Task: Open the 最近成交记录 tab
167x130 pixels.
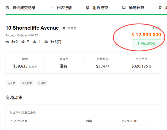Action: (x=24, y=8)
